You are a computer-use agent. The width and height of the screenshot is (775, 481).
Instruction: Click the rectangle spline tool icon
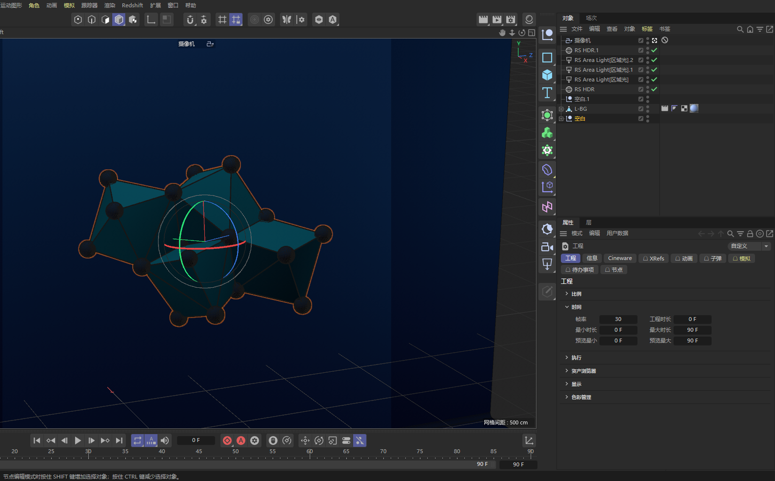point(547,58)
